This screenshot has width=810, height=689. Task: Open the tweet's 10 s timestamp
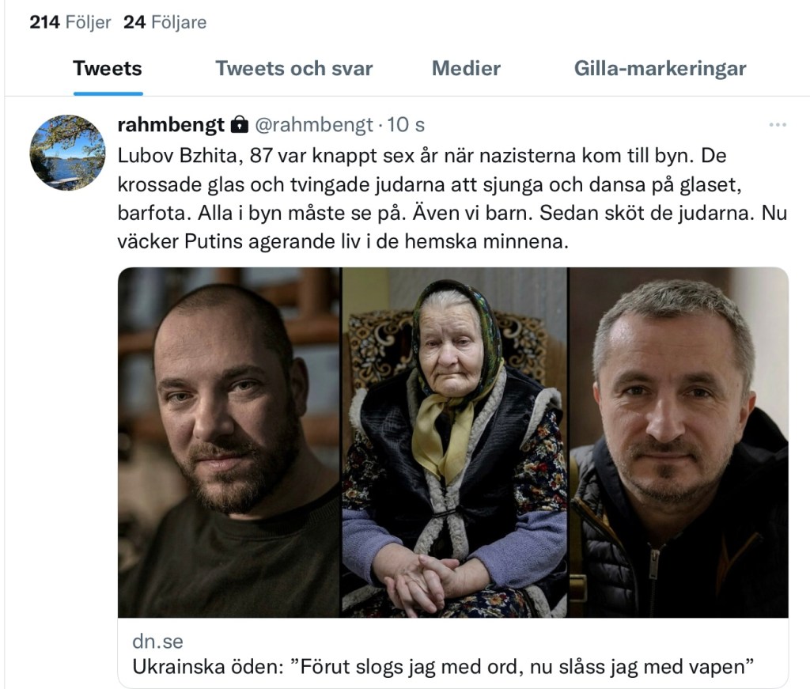click(x=406, y=124)
